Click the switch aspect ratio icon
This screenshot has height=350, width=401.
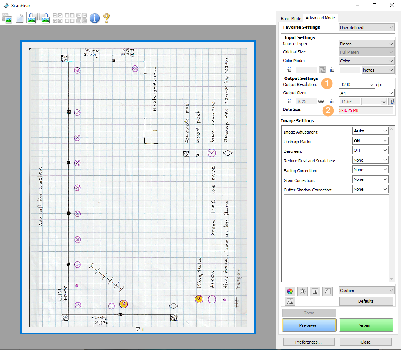pos(391,101)
